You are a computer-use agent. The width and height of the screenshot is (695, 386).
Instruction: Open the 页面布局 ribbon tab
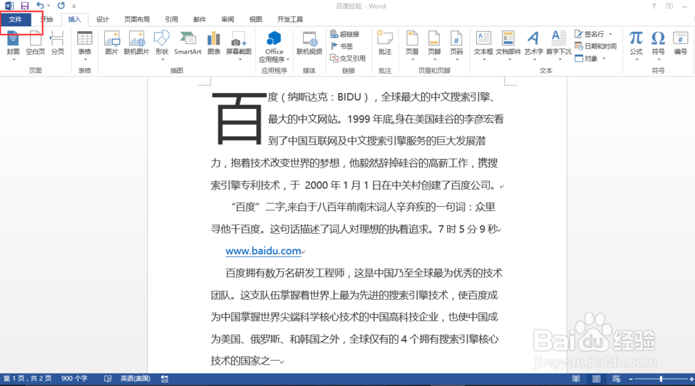[137, 19]
